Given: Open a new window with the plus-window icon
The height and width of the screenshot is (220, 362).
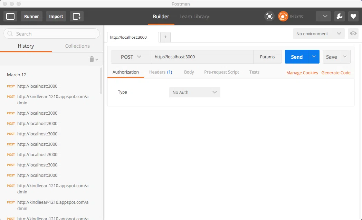Looking at the screenshot, I should pos(77,16).
